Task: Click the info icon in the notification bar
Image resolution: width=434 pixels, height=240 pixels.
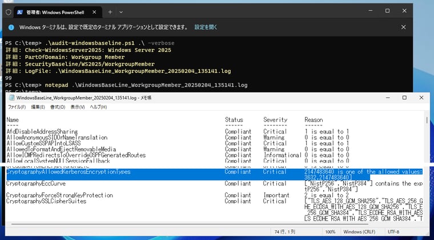Action: (x=11, y=27)
